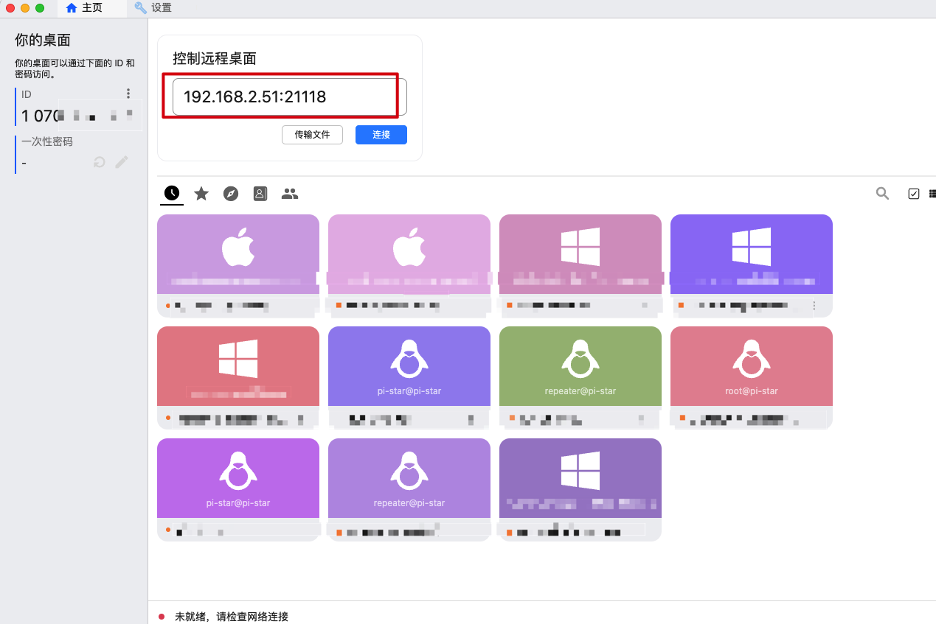Edit the one-time password with pencil icon

pyautogui.click(x=122, y=162)
